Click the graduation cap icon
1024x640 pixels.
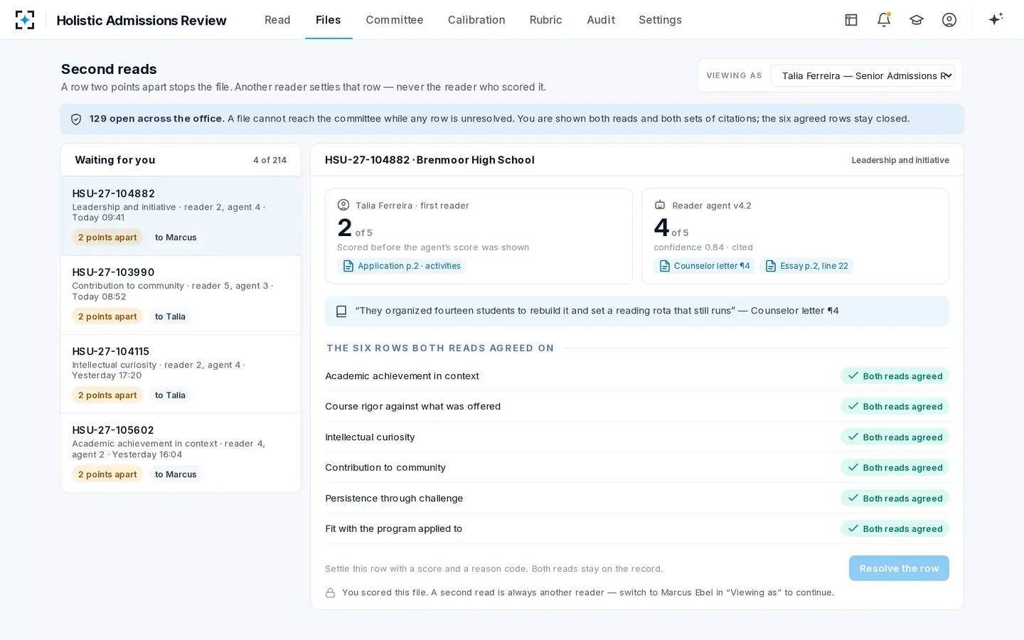pyautogui.click(x=917, y=20)
